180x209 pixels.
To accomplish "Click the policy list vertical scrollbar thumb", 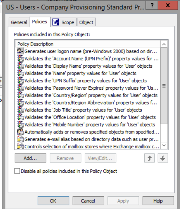I will (164, 86).
